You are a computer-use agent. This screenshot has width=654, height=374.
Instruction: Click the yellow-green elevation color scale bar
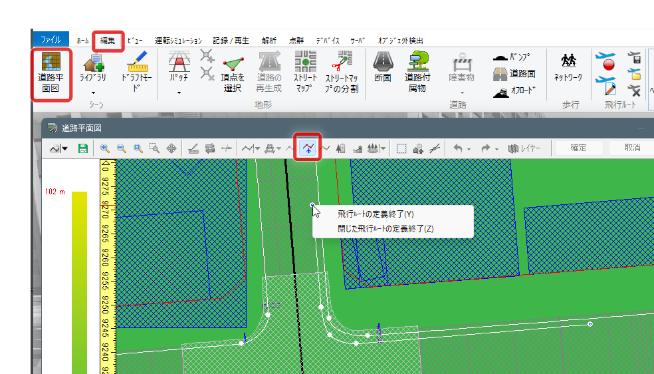coord(79,283)
